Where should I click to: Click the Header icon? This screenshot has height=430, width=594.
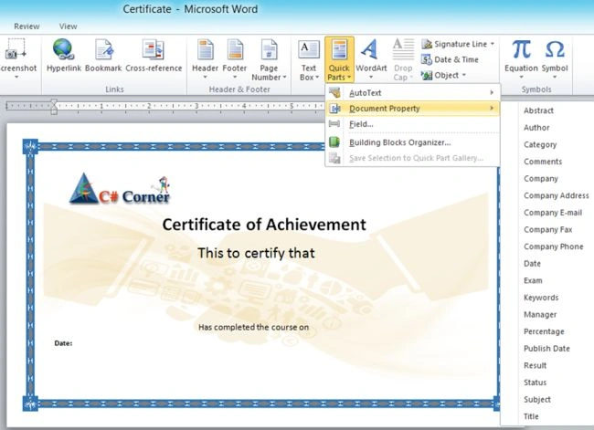(205, 49)
